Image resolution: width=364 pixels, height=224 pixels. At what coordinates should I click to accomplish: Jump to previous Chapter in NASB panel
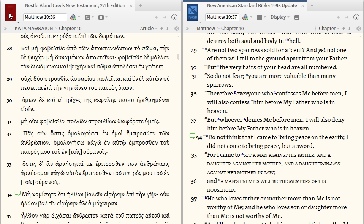point(343,29)
